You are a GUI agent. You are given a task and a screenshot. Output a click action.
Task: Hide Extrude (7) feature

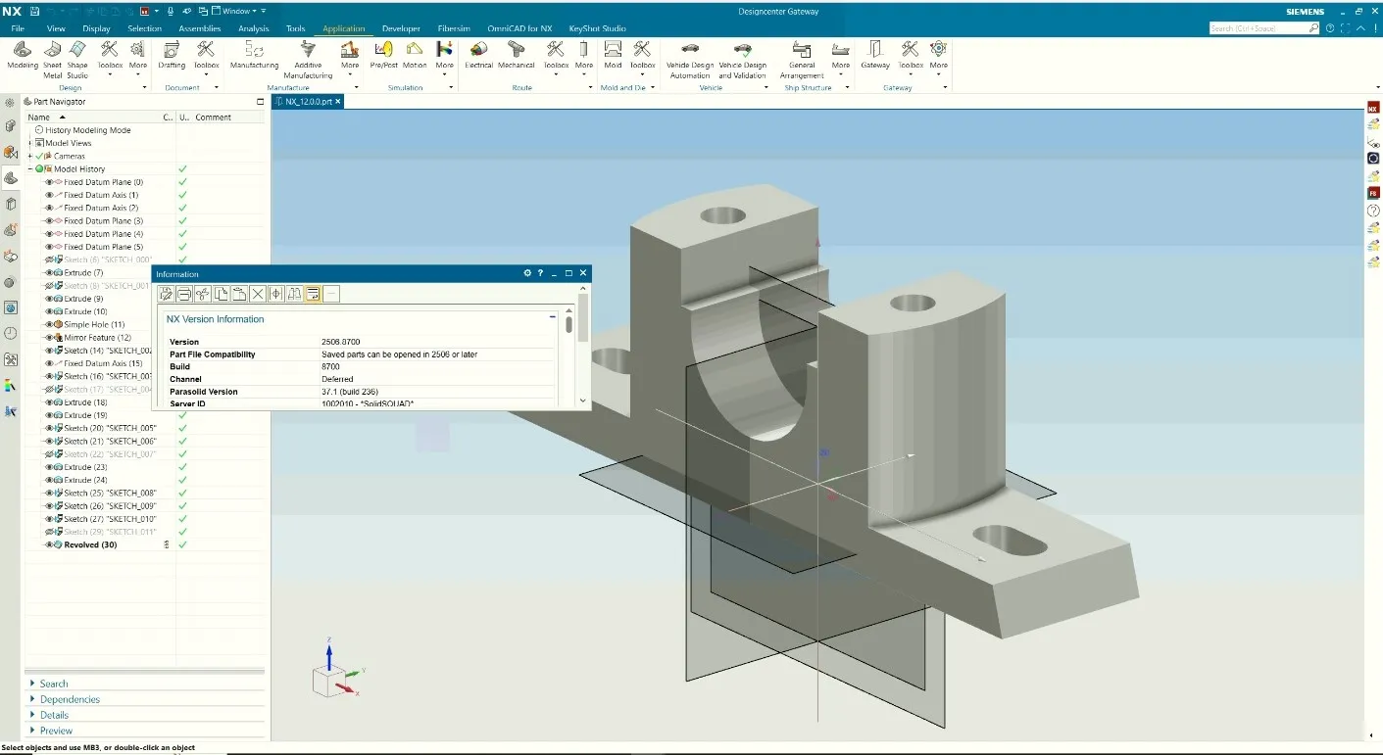point(49,273)
